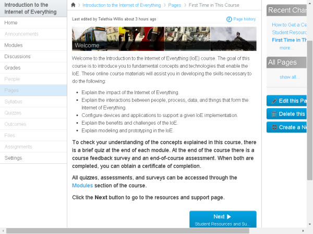Open Introduction to the Internet of Everything breadcrumb
This screenshot has height=234, width=313.
tap(121, 5)
